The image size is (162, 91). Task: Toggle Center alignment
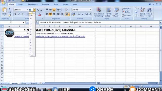[x=50, y=14]
